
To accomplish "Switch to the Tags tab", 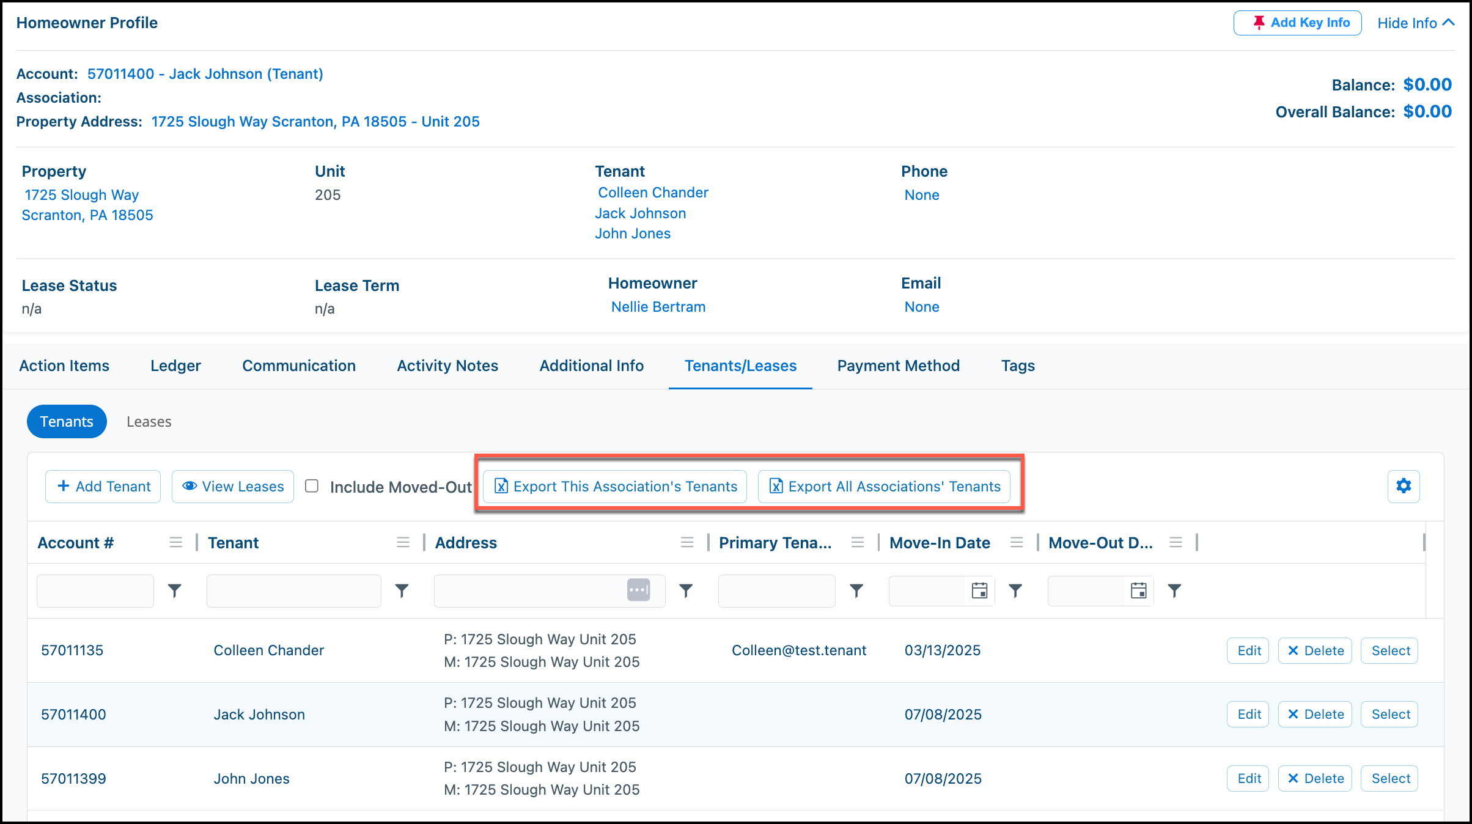I will 1018,366.
